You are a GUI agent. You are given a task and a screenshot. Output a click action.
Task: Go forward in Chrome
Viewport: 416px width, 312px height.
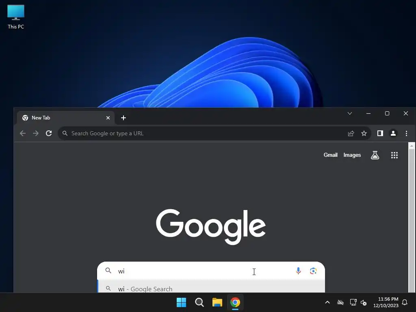coord(36,133)
